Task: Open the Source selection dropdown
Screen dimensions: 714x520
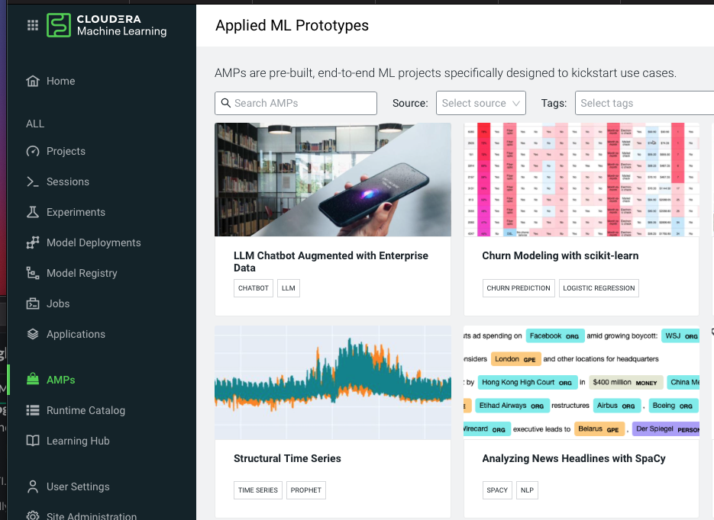Action: click(480, 103)
